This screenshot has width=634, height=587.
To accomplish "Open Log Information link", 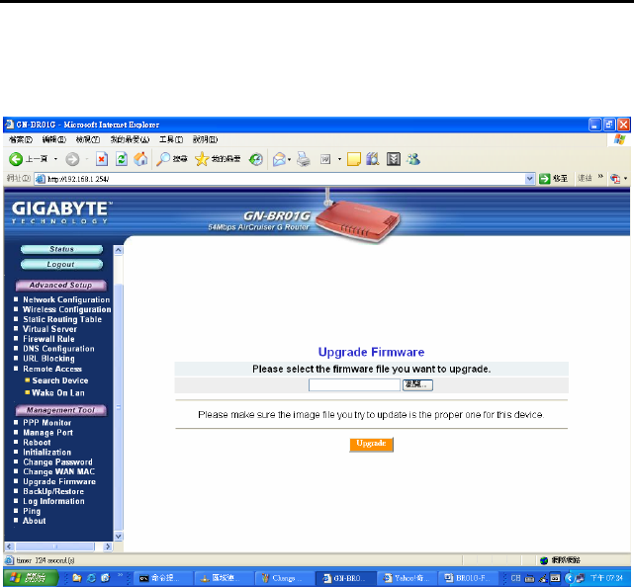I will pyautogui.click(x=53, y=501).
